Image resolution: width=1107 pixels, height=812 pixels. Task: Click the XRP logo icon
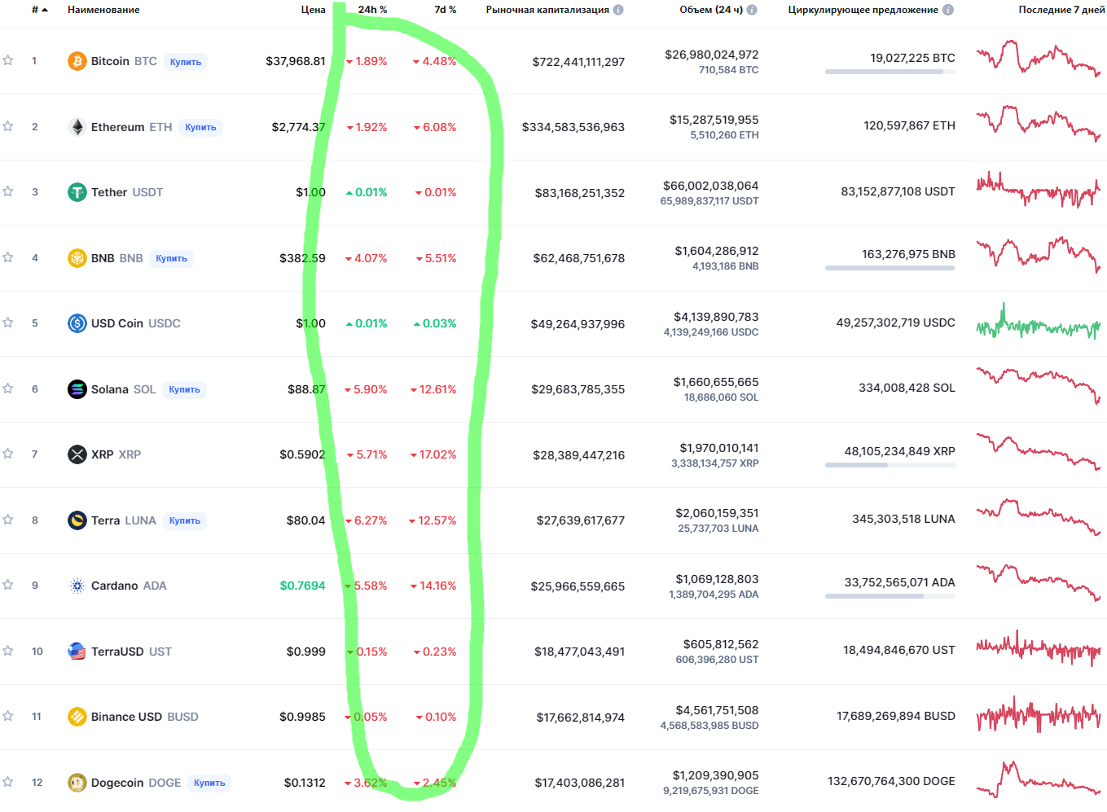point(77,454)
